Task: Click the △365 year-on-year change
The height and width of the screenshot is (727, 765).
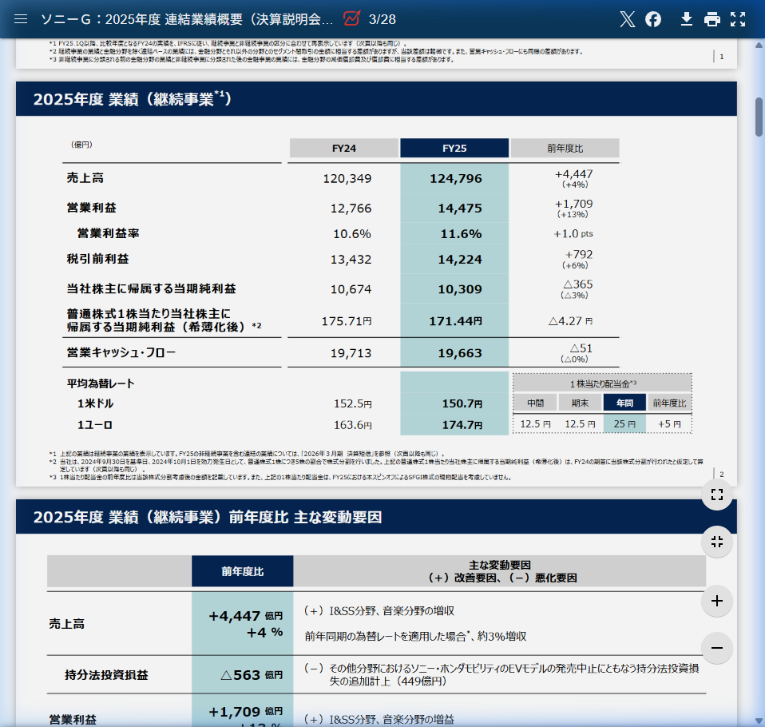Action: (577, 284)
